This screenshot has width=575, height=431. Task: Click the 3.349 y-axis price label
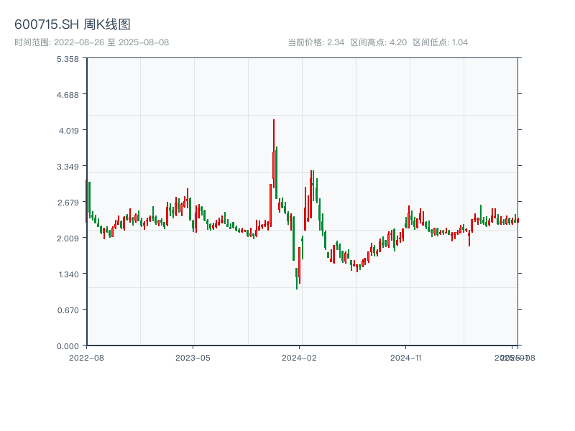point(67,166)
